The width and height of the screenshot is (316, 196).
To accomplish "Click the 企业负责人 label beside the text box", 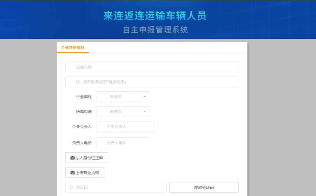I will pos(82,127).
